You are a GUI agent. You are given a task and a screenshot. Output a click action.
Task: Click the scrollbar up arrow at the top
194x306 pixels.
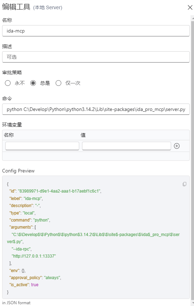click(x=193, y=18)
